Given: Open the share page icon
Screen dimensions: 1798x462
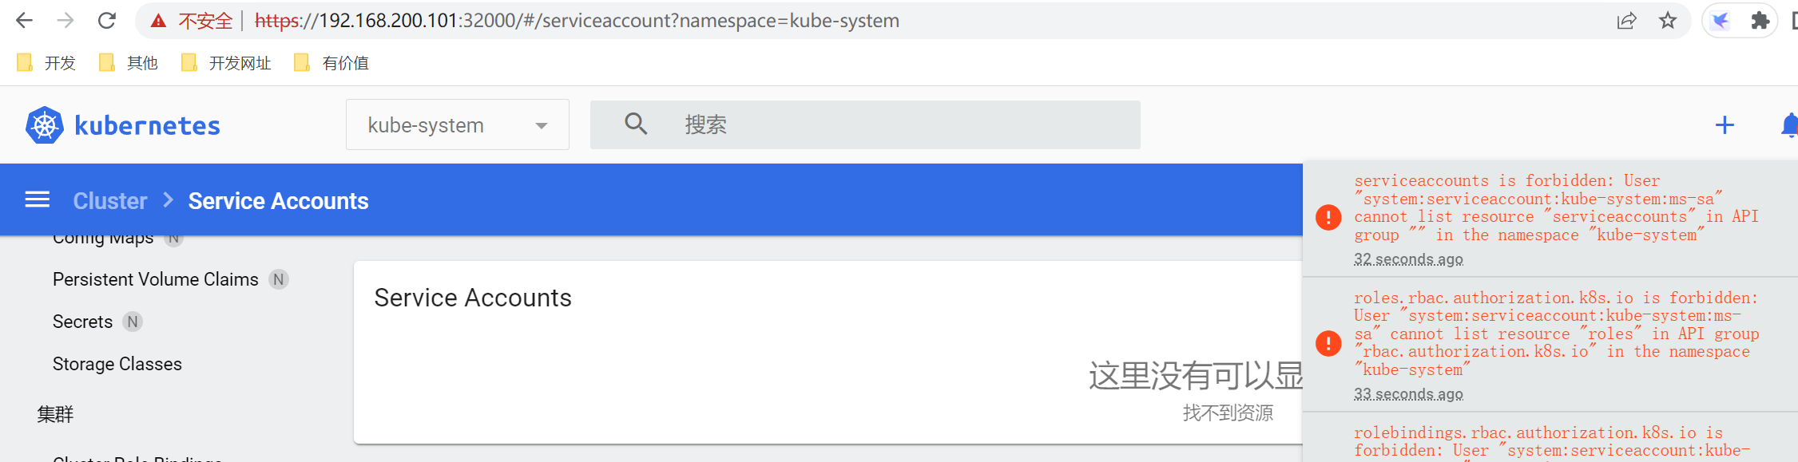Looking at the screenshot, I should click(x=1626, y=21).
